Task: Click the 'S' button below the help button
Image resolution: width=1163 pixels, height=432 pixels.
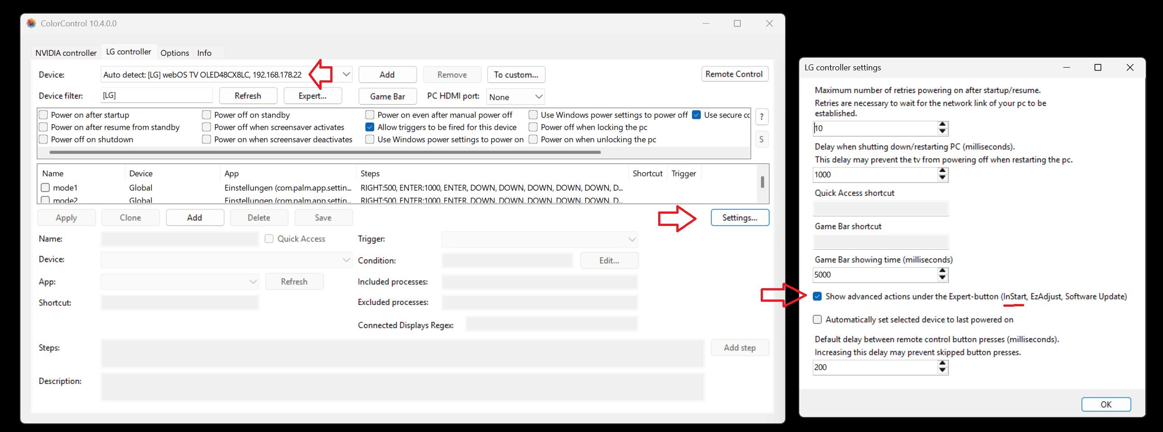Action: point(762,139)
